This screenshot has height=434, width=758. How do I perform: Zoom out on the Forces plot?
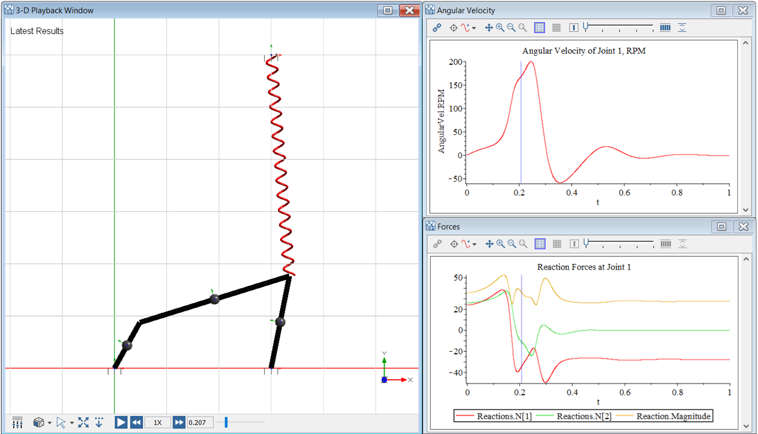(x=512, y=244)
